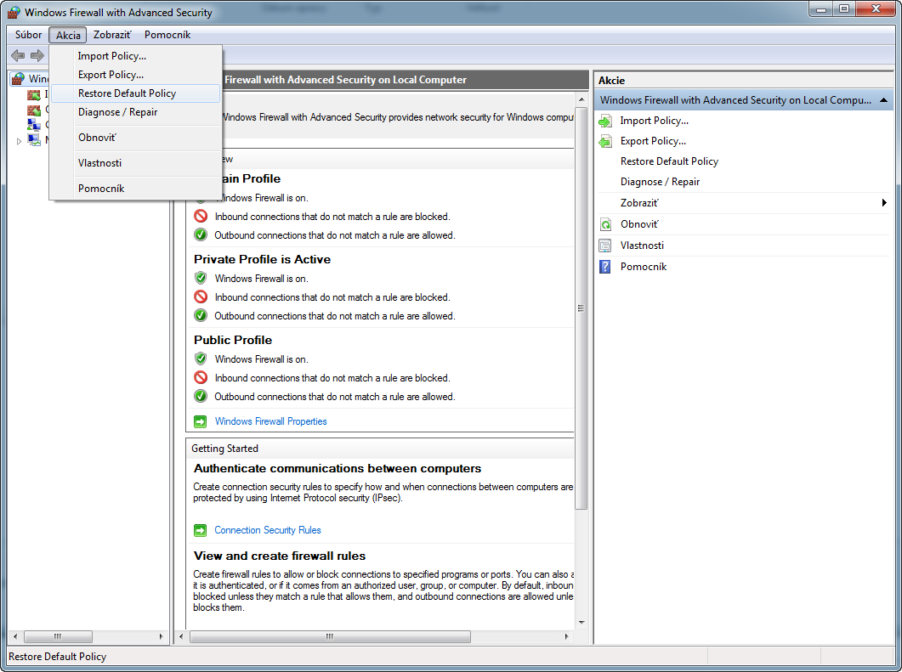
Task: Open the Connection Security Rules link
Action: click(268, 530)
